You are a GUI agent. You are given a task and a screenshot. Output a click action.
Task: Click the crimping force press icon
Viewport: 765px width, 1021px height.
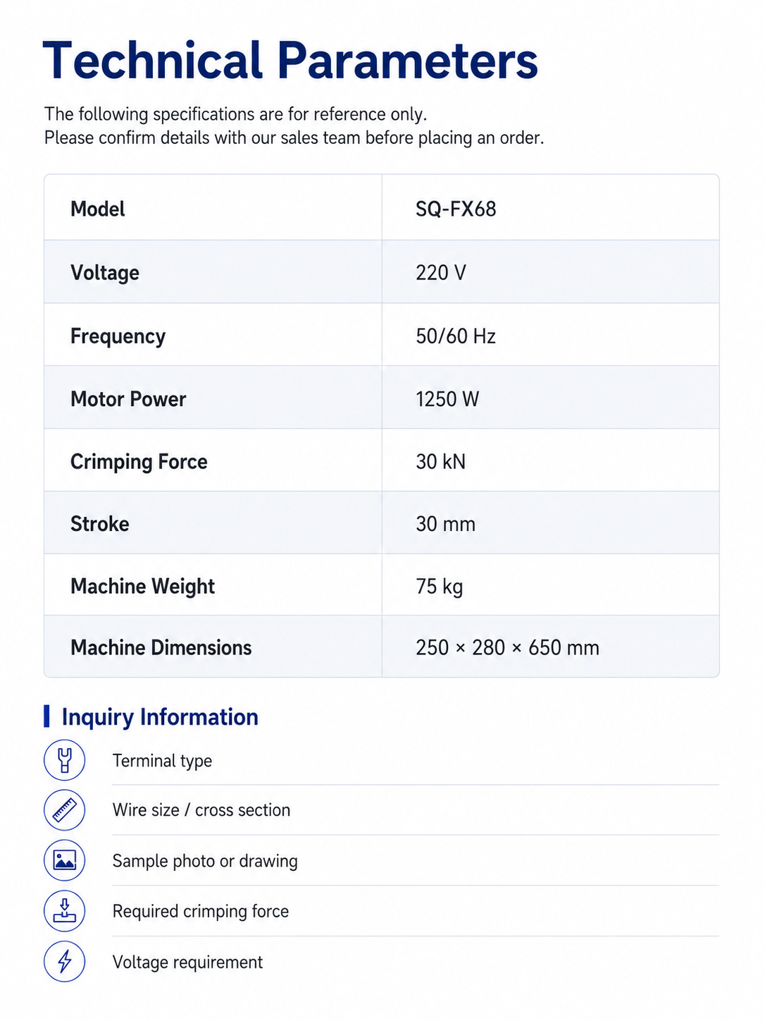[x=65, y=911]
